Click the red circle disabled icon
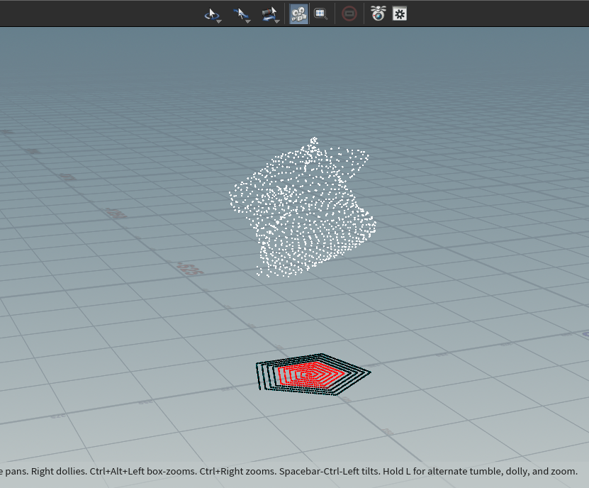Image resolution: width=589 pixels, height=488 pixels. click(349, 13)
